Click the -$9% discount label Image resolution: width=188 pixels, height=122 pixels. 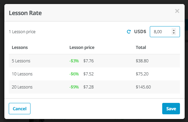pyautogui.click(x=74, y=87)
